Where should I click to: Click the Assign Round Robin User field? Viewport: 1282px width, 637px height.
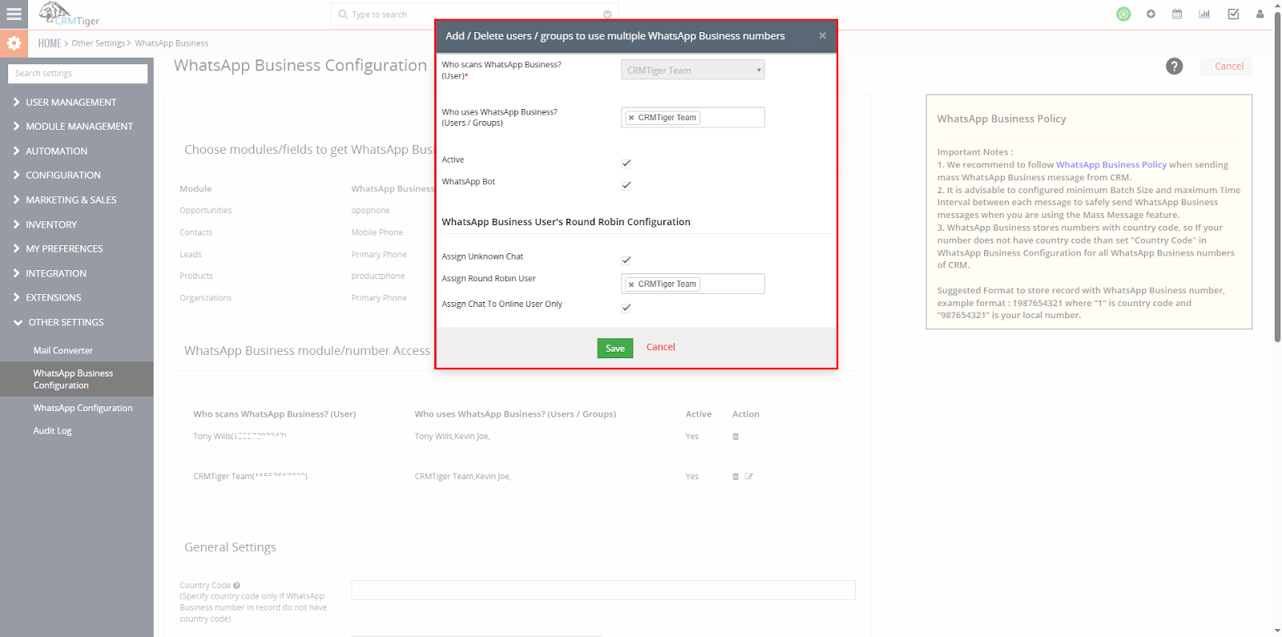pyautogui.click(x=692, y=284)
